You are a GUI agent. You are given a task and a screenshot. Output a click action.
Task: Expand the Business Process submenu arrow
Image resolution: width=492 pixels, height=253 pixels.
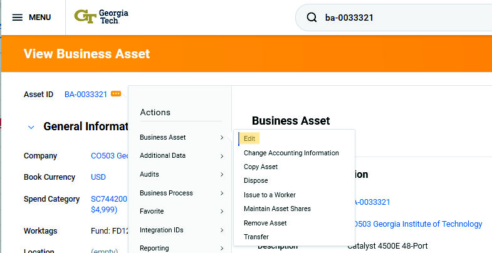tap(222, 193)
